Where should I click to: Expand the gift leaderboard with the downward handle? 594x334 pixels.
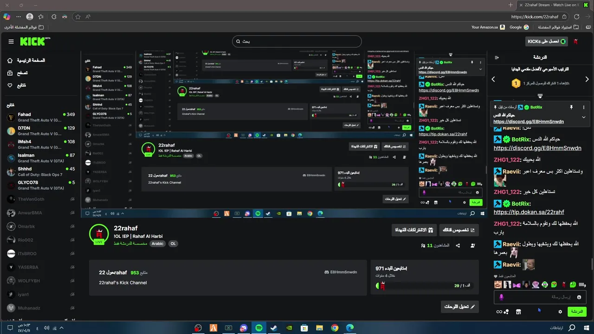click(540, 96)
